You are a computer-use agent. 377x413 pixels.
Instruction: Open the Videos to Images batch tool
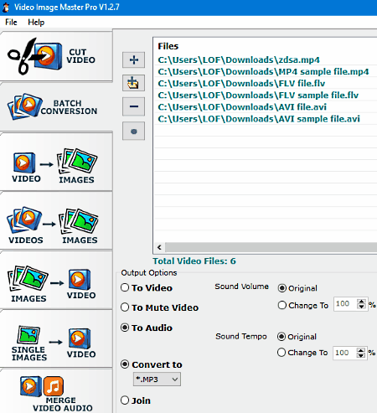(x=56, y=220)
